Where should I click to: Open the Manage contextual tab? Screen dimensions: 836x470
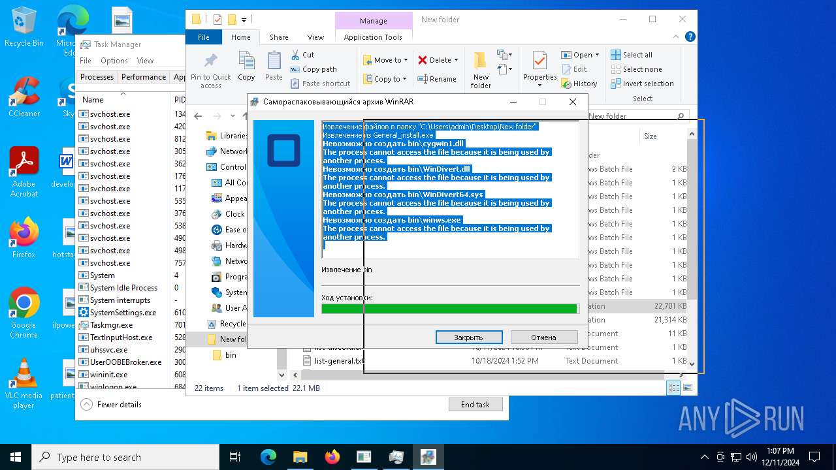[x=374, y=21]
